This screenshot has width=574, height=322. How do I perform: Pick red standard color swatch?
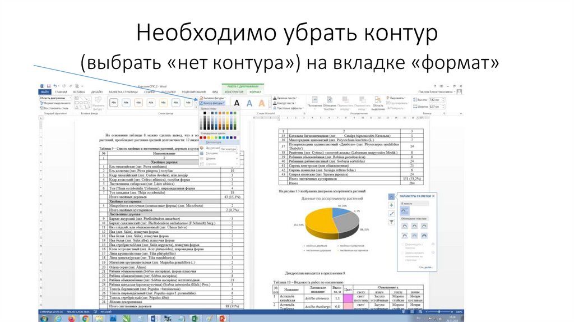coord(205,138)
